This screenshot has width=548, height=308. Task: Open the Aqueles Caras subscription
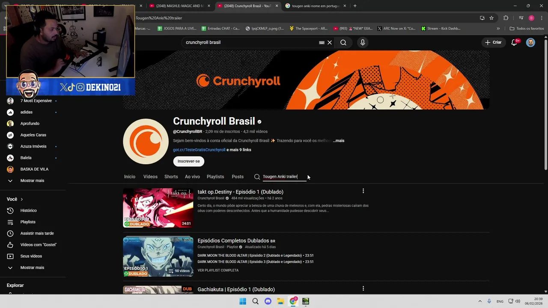(x=33, y=135)
